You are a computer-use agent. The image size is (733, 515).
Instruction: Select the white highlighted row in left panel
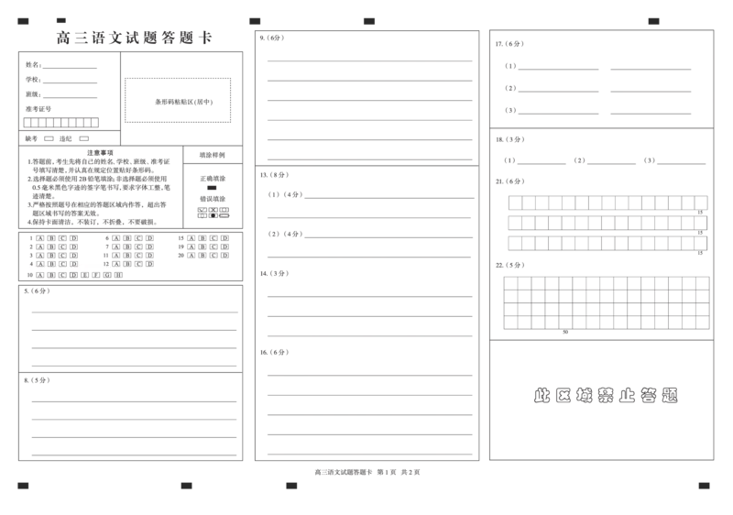pos(73,267)
